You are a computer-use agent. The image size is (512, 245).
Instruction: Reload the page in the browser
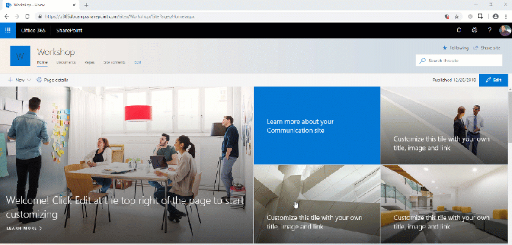click(28, 16)
